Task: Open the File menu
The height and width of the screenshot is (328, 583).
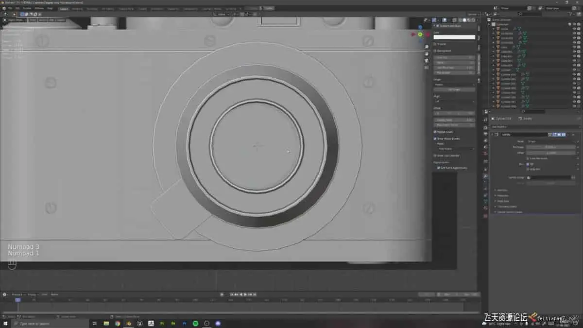Action: click(10, 8)
